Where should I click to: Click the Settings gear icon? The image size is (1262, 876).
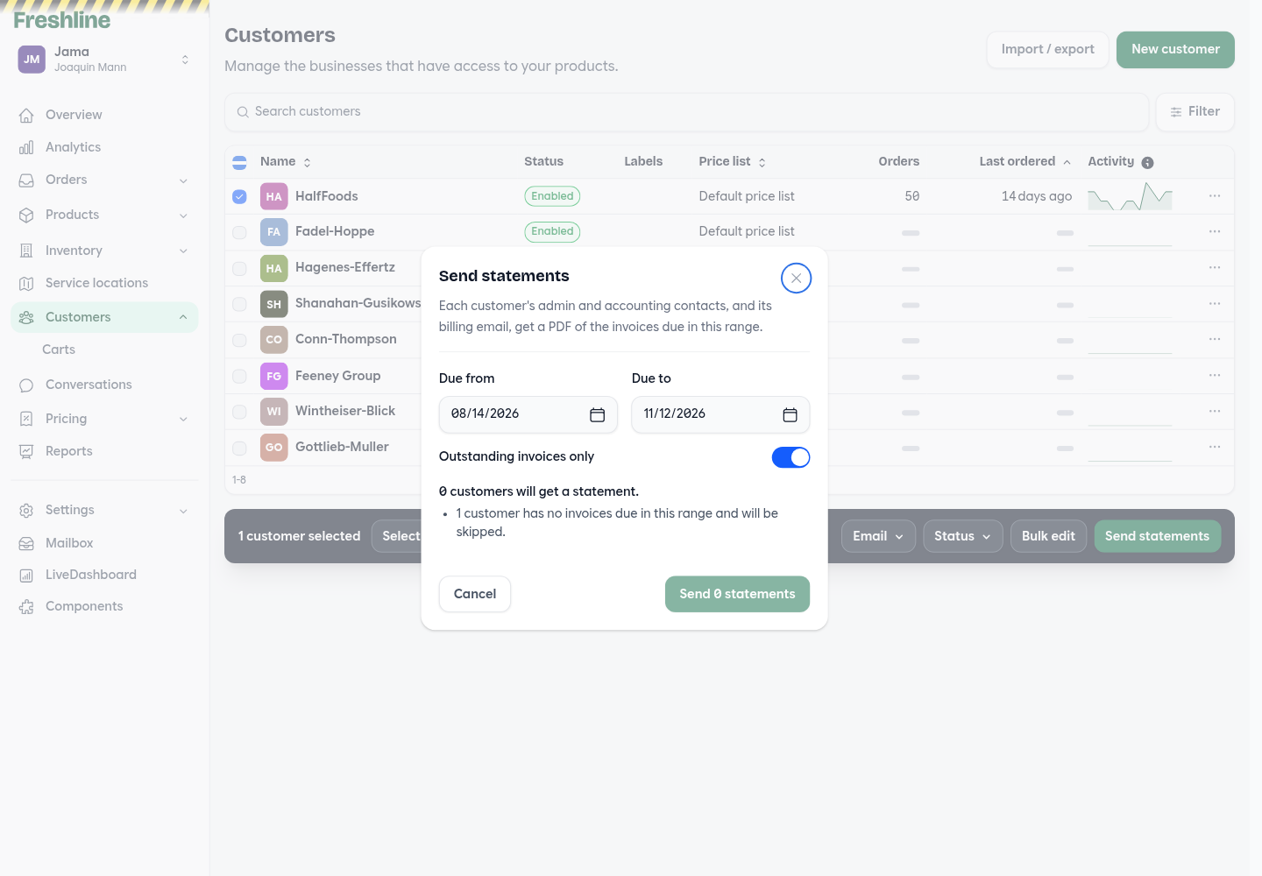click(26, 511)
